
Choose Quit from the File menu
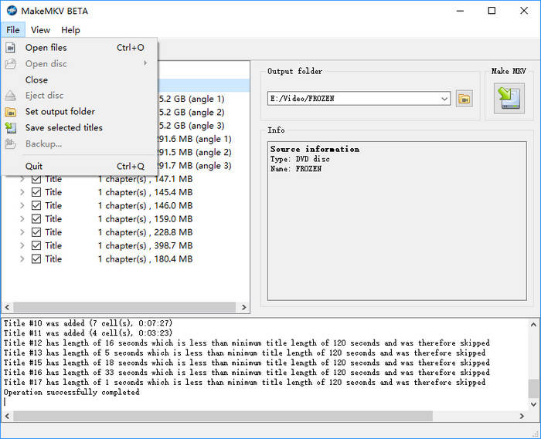tap(80, 167)
